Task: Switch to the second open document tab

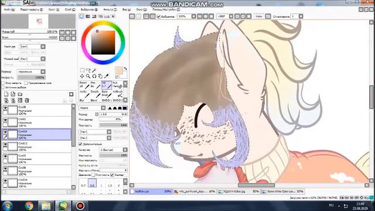Action: [x=195, y=192]
